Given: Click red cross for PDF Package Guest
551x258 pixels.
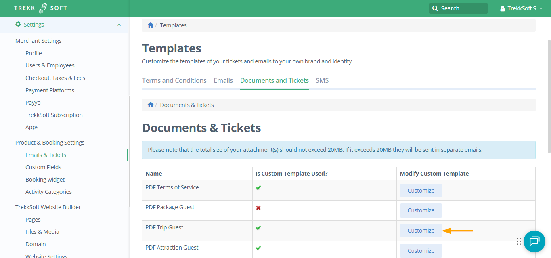Looking at the screenshot, I should (x=258, y=208).
